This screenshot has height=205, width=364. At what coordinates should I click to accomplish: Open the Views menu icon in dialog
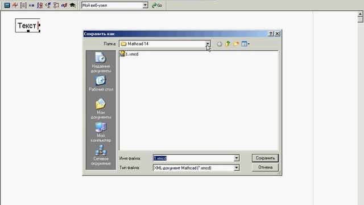244,44
